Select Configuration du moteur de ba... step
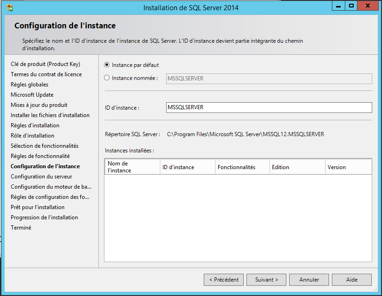The width and height of the screenshot is (382, 296). tap(51, 187)
